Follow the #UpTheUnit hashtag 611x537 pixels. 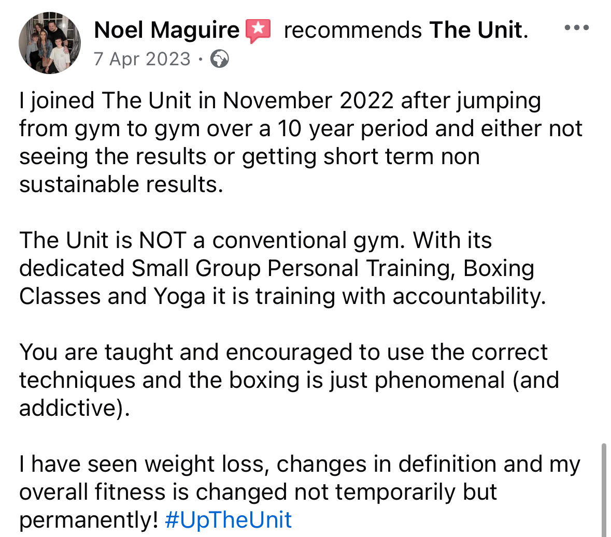229,520
